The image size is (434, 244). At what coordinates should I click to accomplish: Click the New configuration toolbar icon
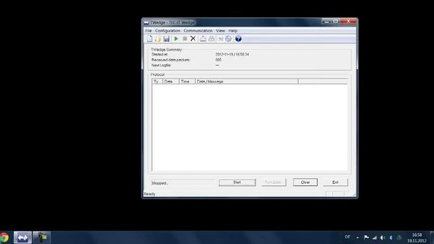(x=150, y=39)
